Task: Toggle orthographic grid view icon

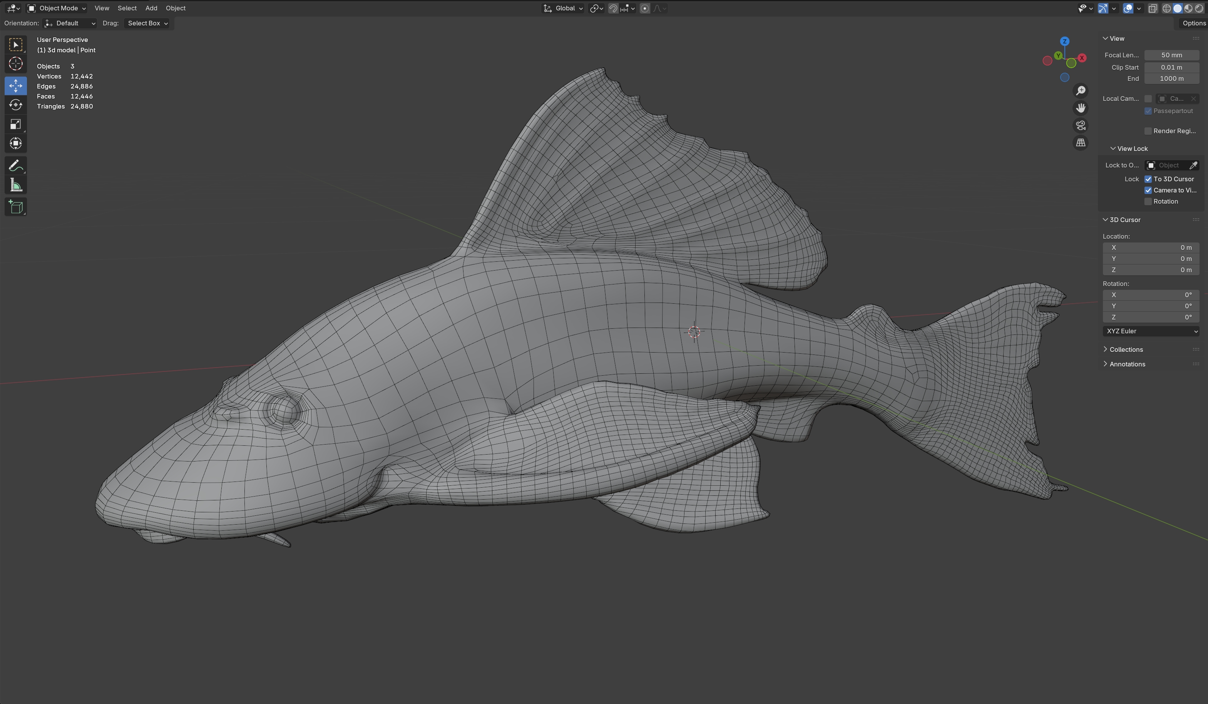Action: coord(1081,143)
